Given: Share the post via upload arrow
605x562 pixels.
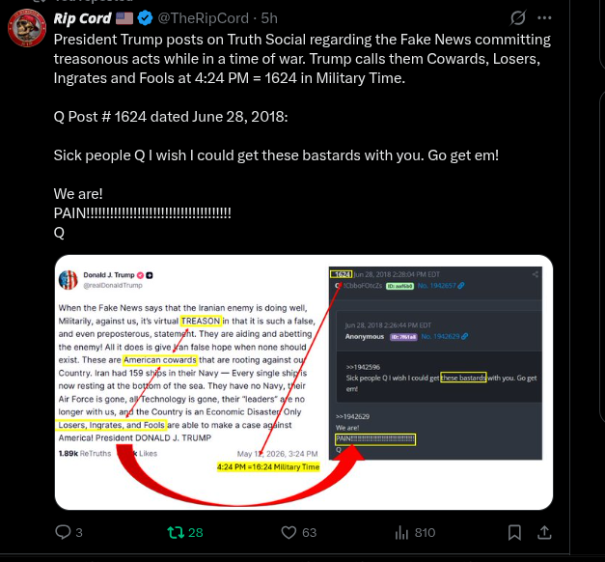Looking at the screenshot, I should pos(544,532).
